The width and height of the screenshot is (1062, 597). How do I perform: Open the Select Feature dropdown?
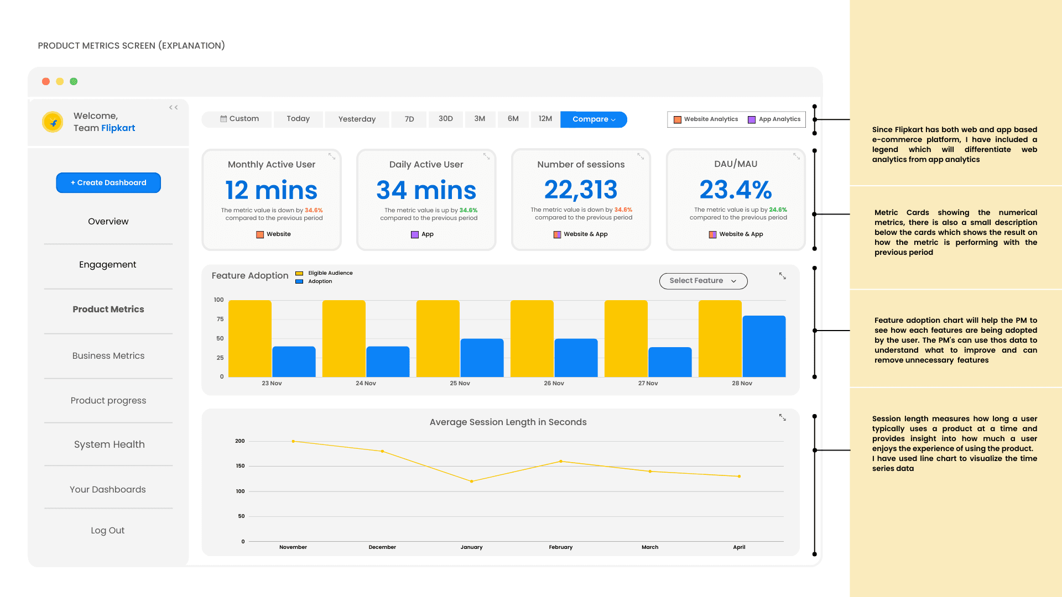[x=703, y=281]
